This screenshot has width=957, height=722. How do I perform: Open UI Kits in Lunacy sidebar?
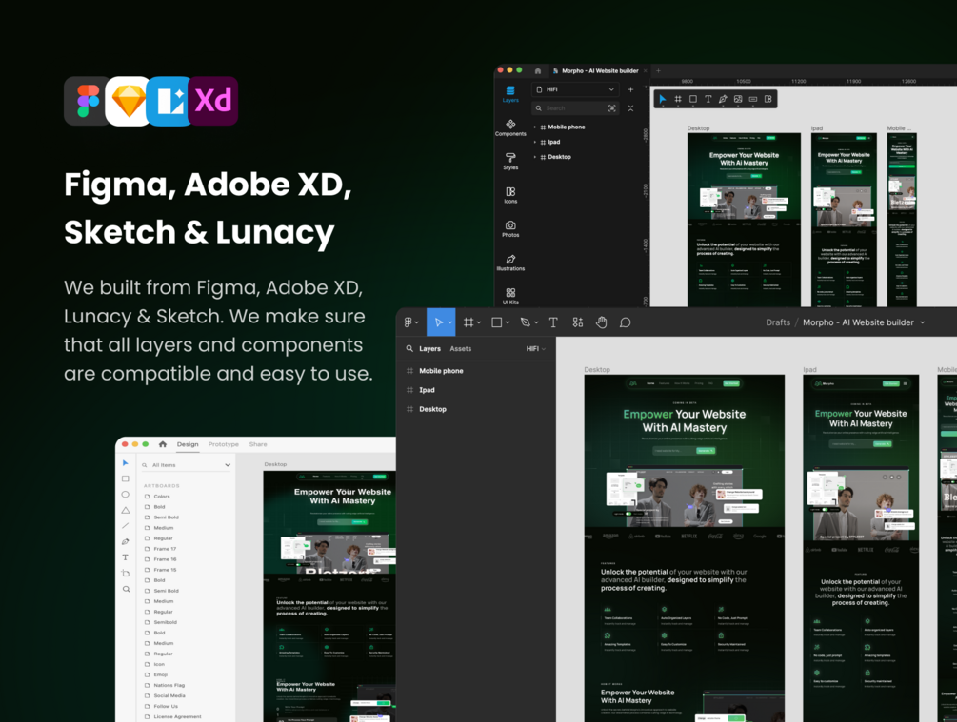tap(510, 297)
